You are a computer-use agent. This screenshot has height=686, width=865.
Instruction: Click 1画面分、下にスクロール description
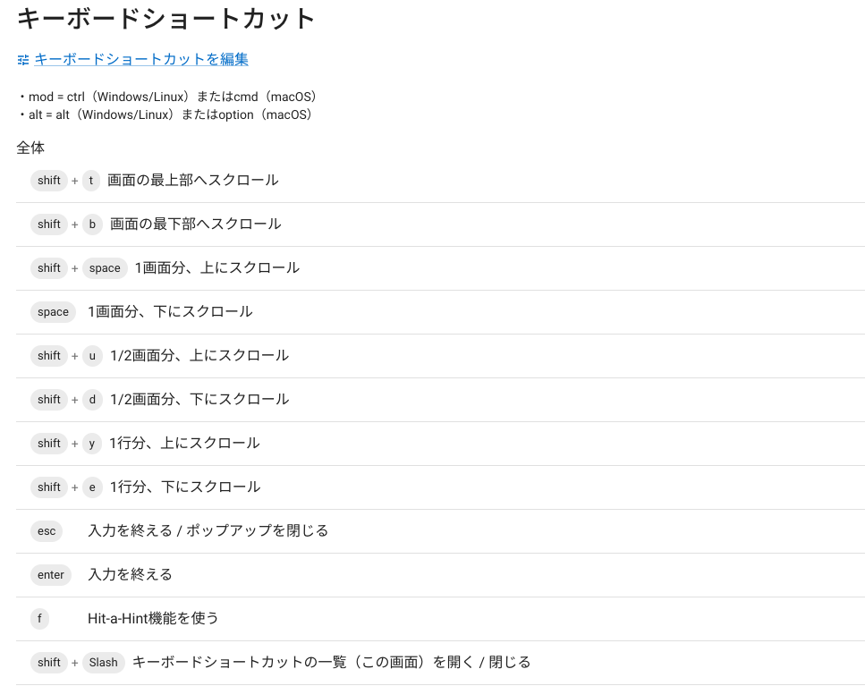170,311
